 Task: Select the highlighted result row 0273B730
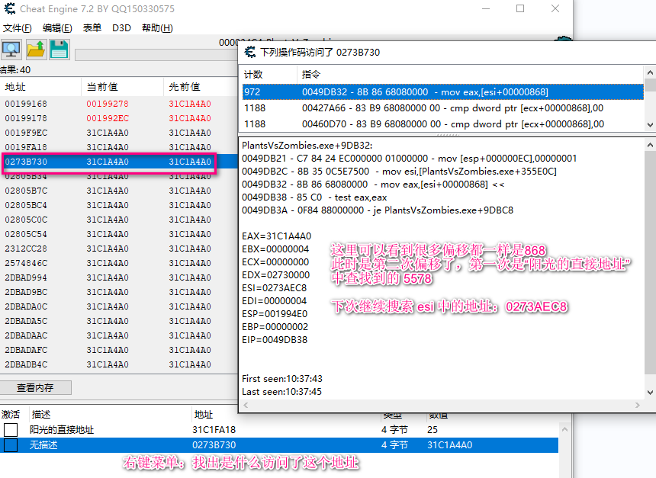119,162
